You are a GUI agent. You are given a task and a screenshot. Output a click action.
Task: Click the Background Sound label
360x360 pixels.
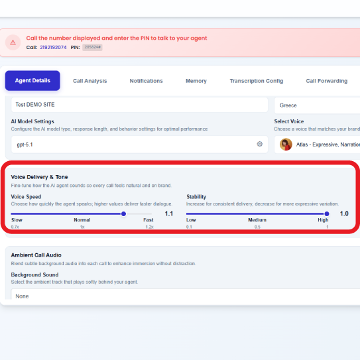coord(34,275)
